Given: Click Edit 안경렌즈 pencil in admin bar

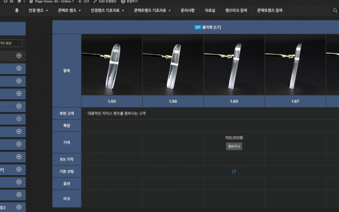Looking at the screenshot, I should (95, 2).
